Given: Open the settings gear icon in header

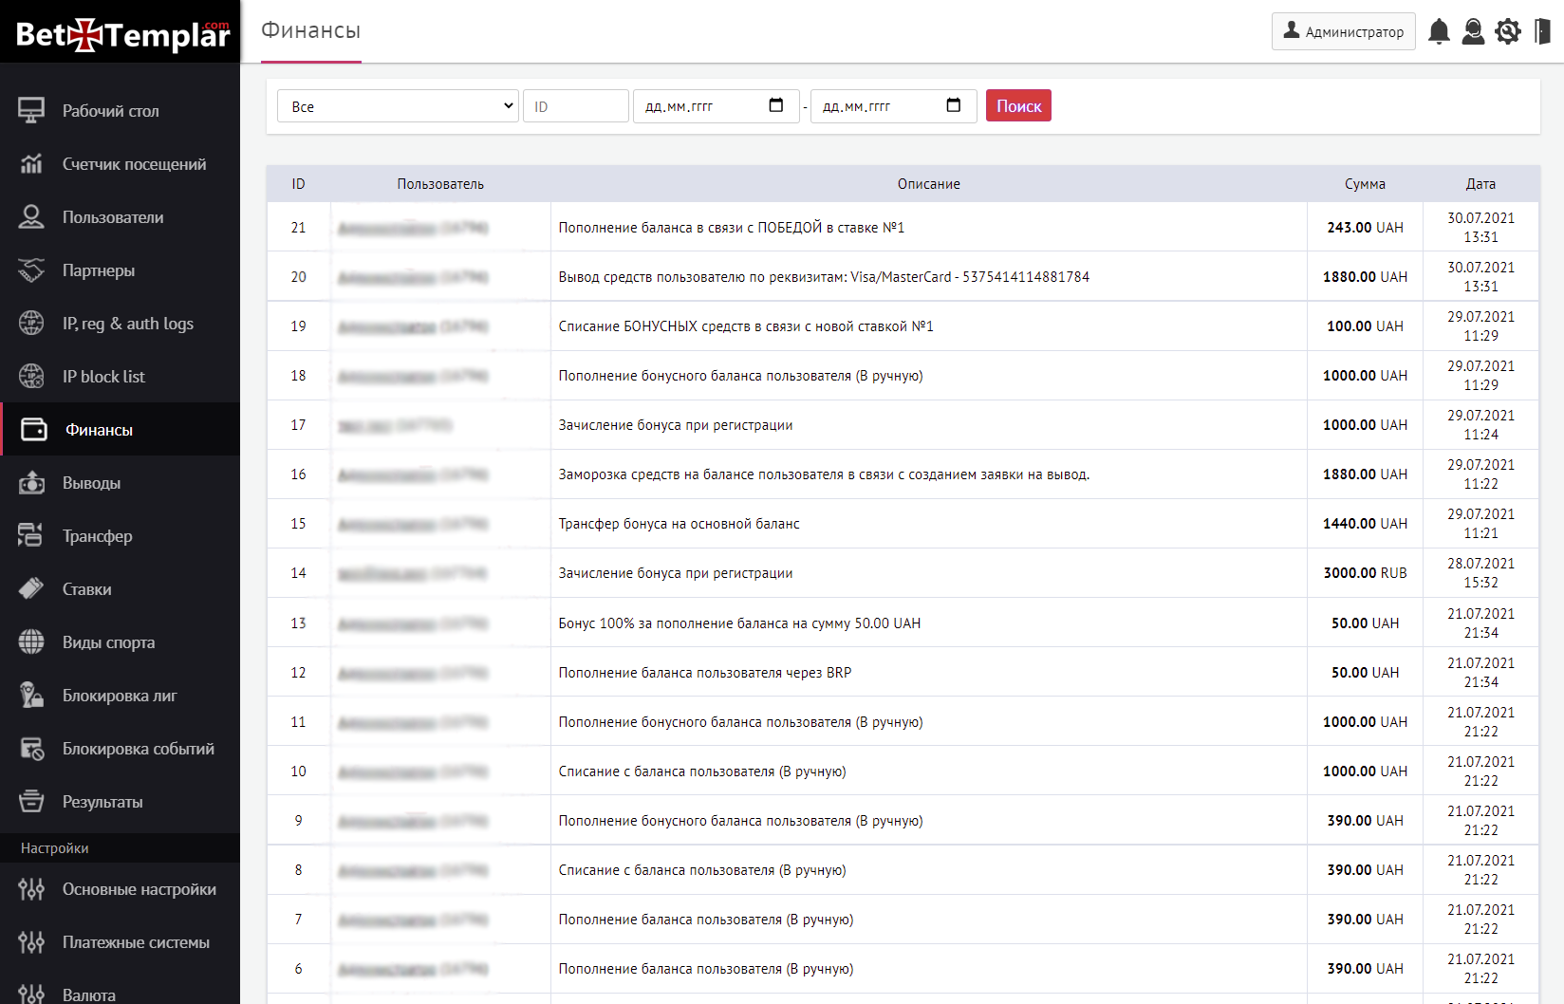Looking at the screenshot, I should (x=1508, y=31).
